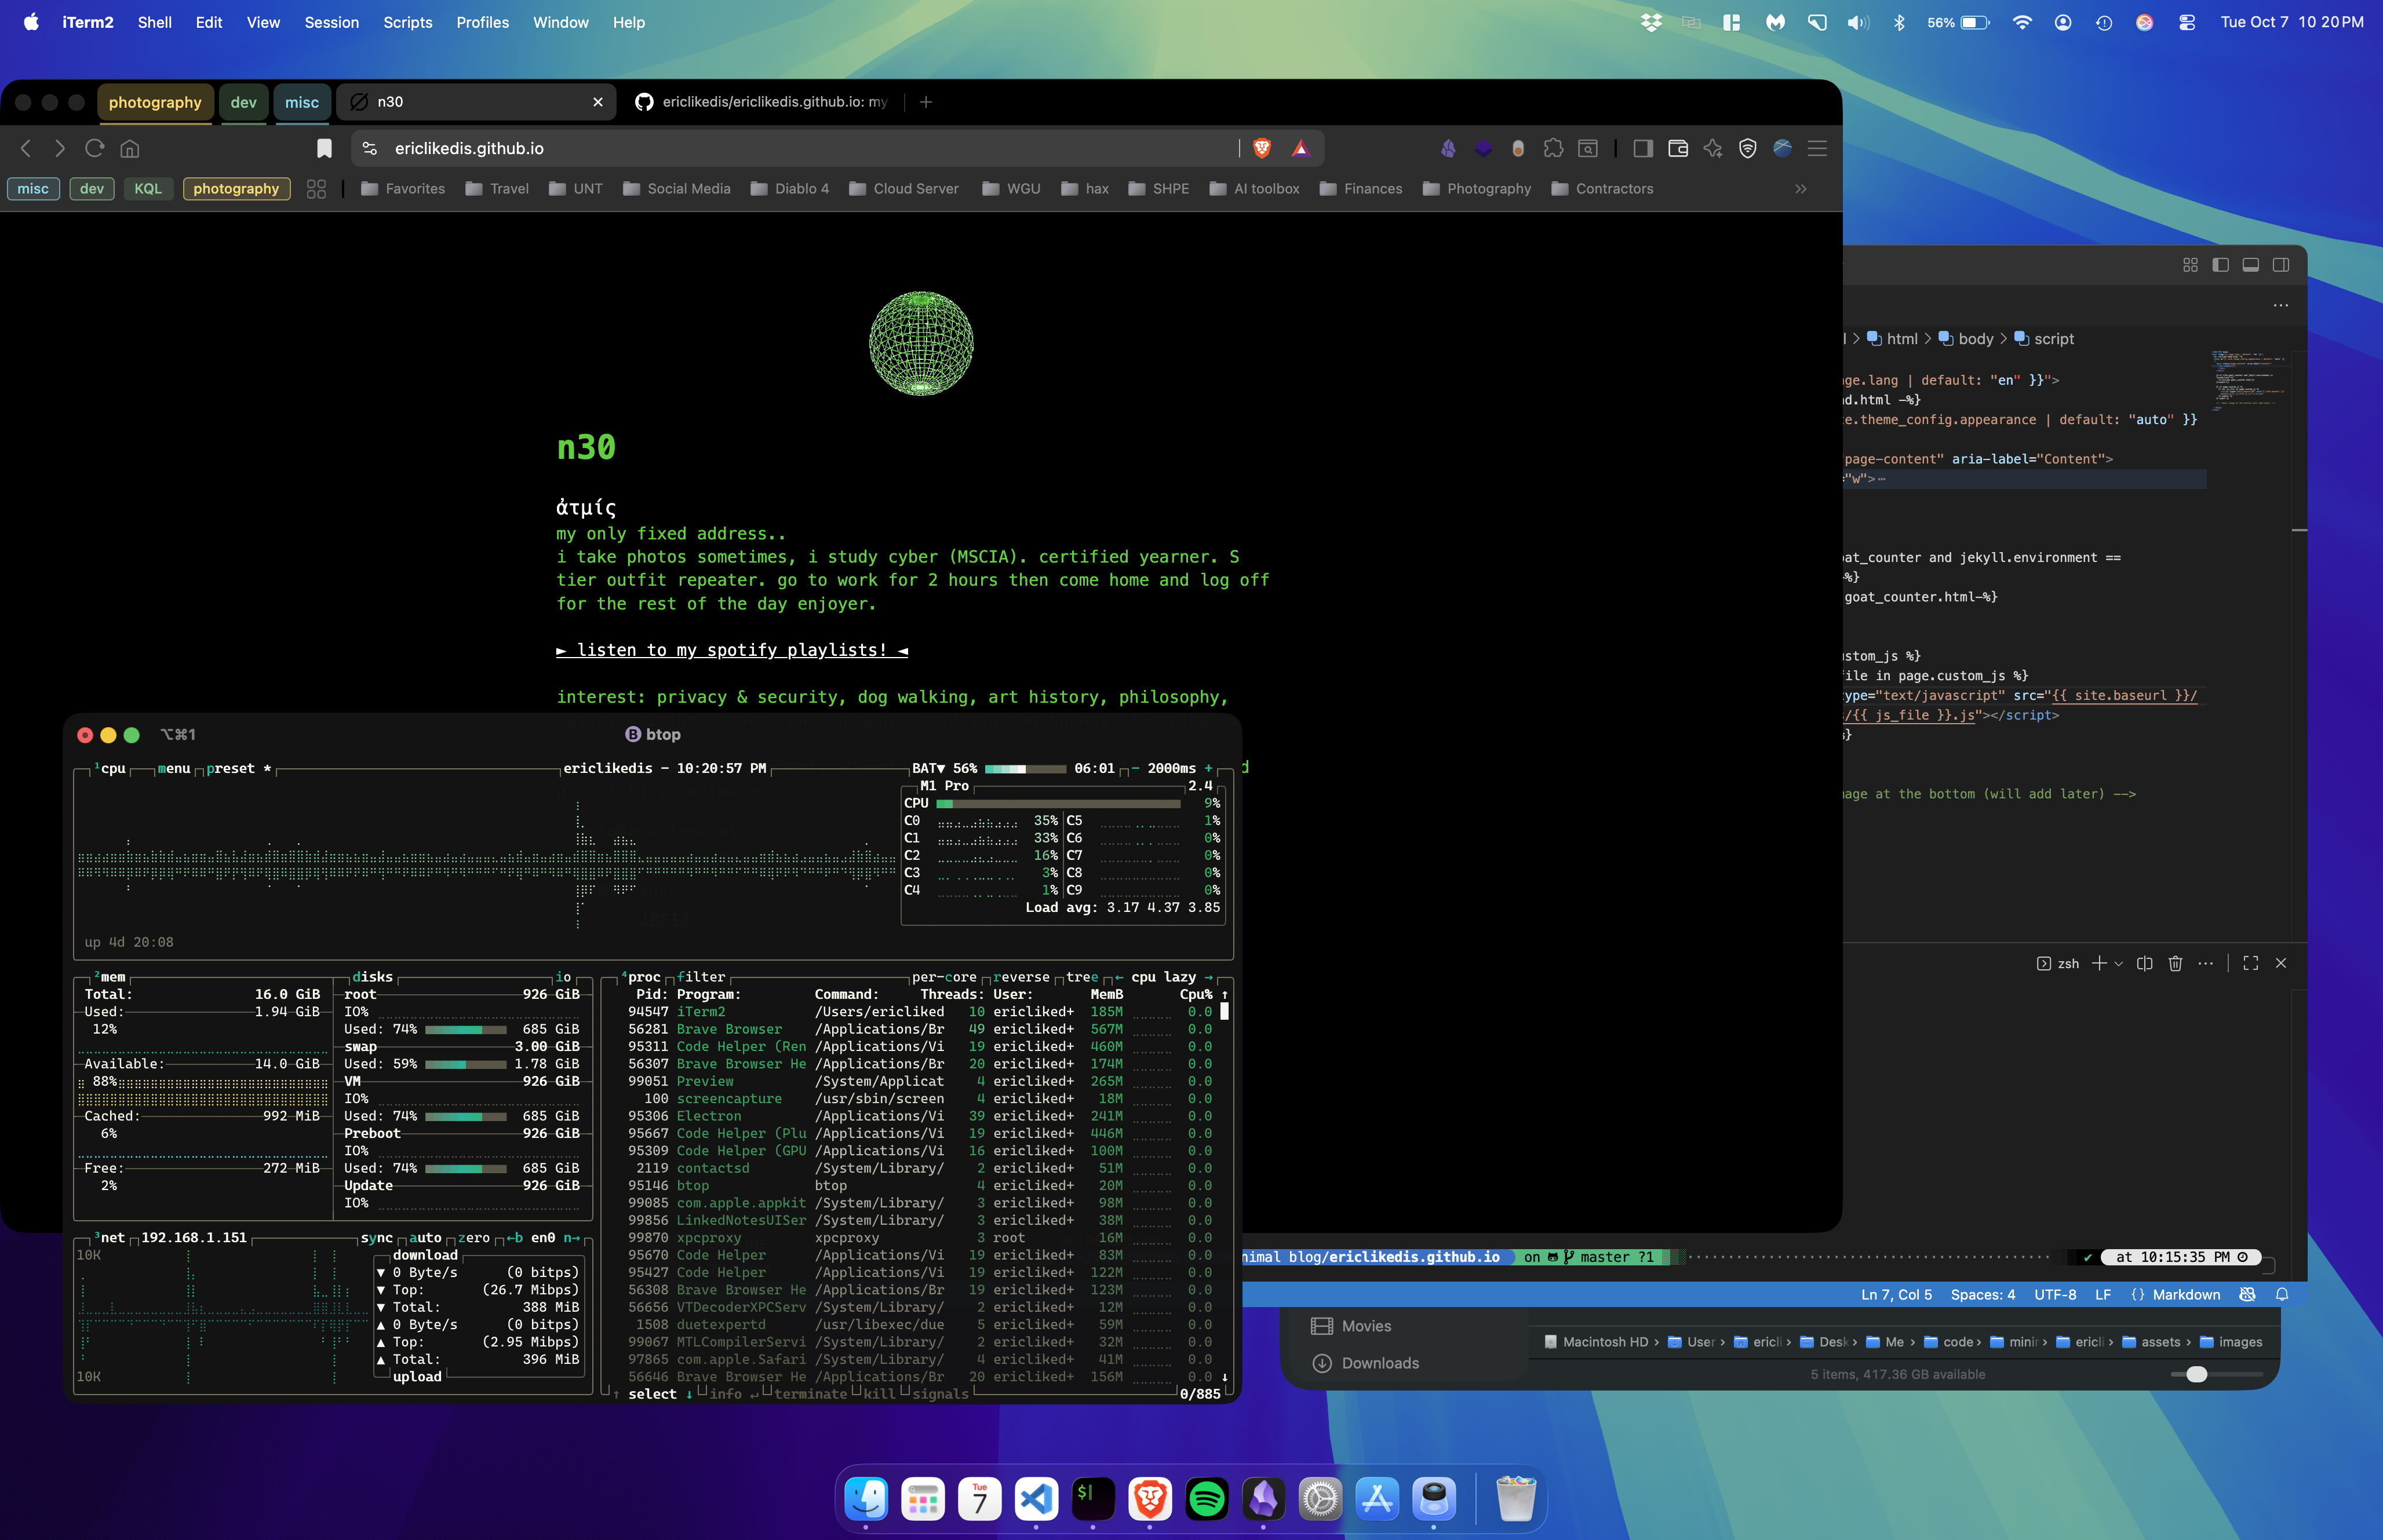The image size is (2383, 1540).
Task: Click the Leo AI sparkle icon
Action: [x=1713, y=148]
